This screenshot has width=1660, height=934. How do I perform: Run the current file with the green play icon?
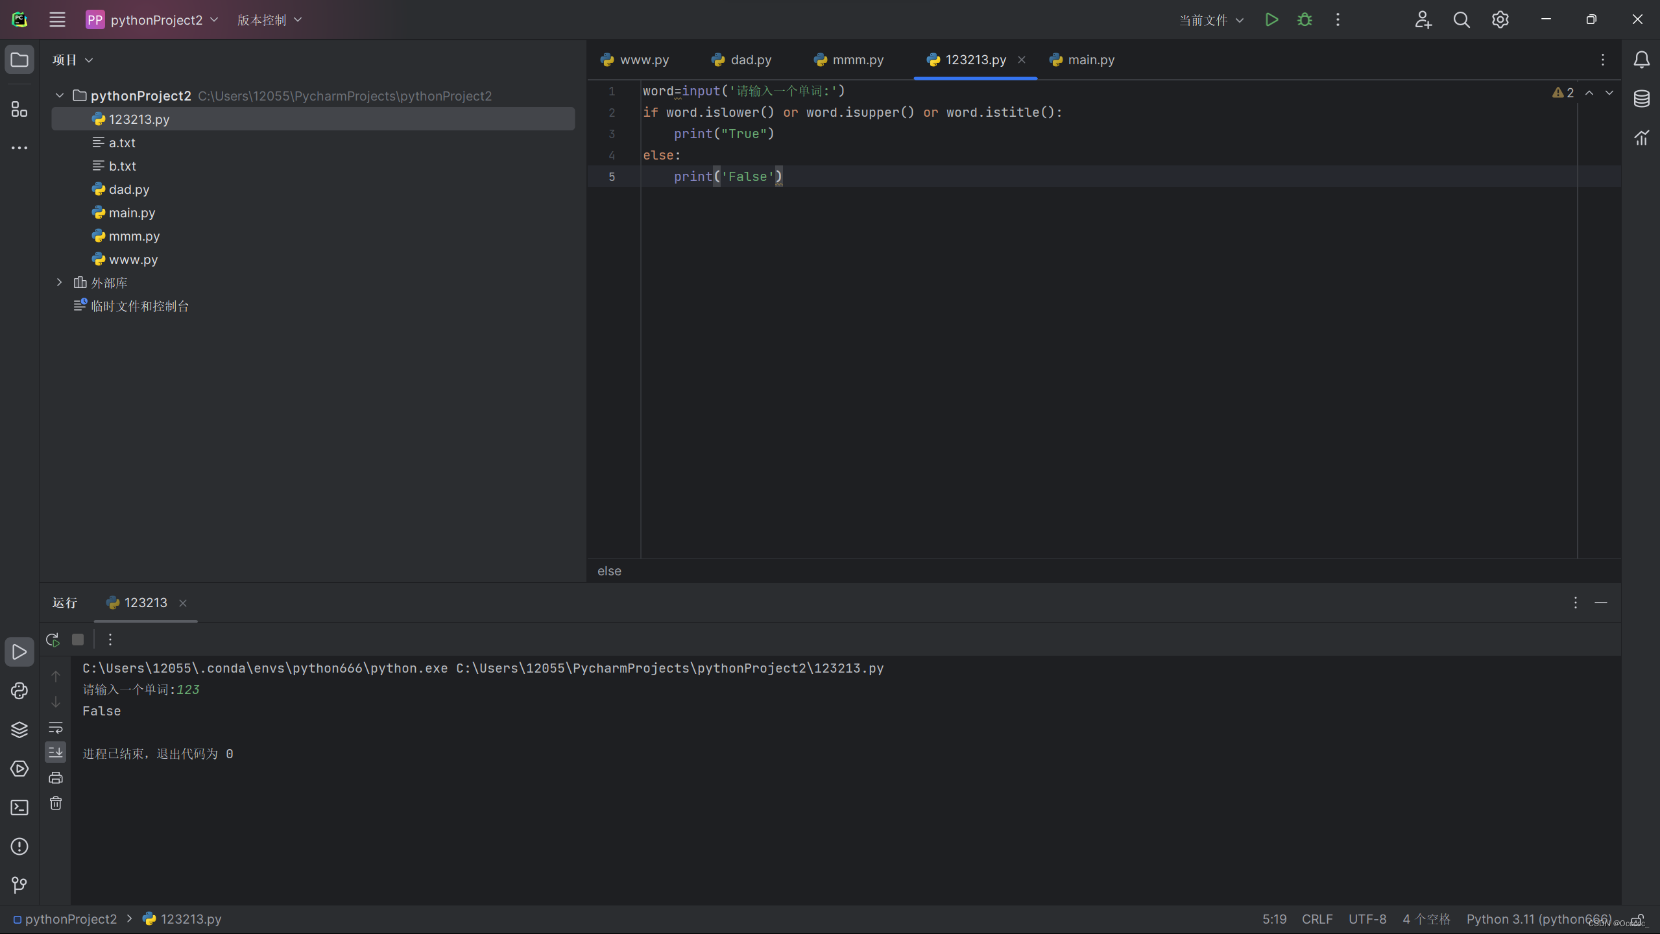click(1271, 19)
